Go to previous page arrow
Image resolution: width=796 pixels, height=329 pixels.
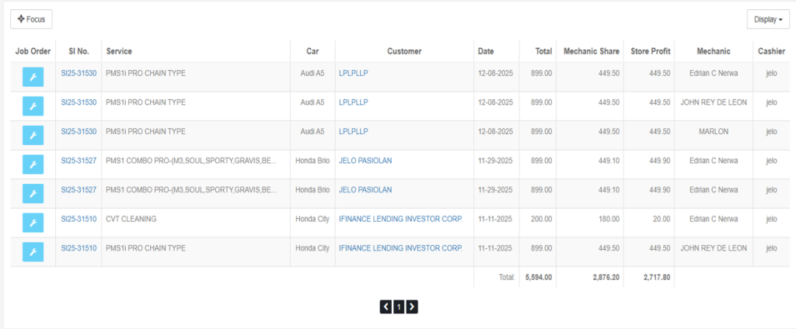(x=386, y=306)
